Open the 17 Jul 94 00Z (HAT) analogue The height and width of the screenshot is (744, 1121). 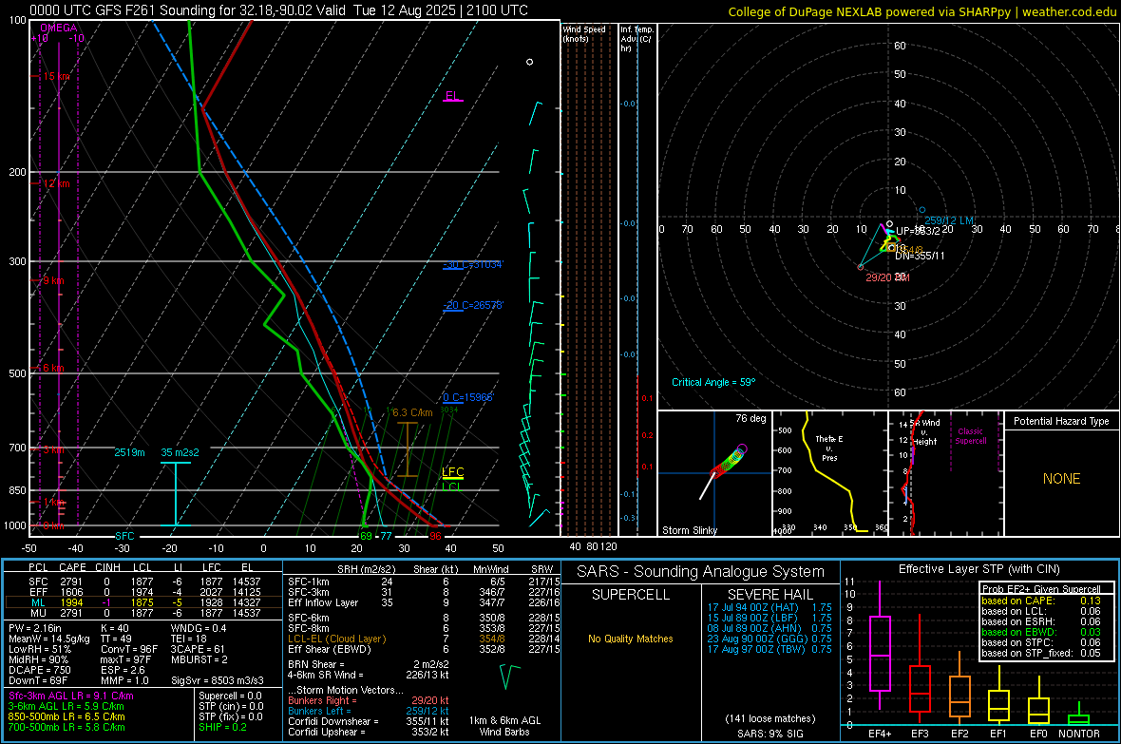pos(769,606)
